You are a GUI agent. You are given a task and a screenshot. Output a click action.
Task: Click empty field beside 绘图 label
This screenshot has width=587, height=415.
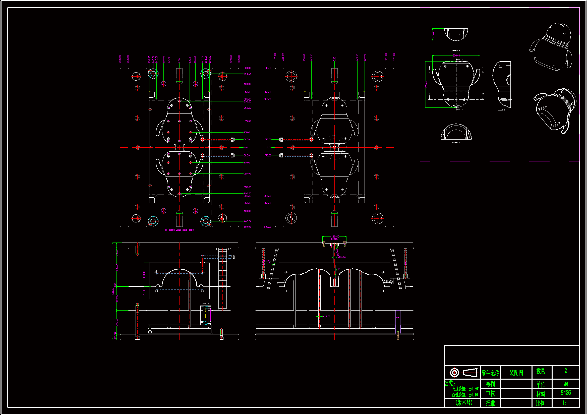pos(516,384)
